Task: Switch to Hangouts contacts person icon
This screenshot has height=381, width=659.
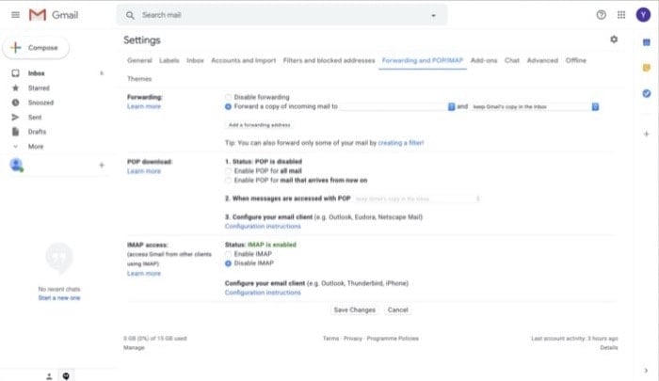Action: tap(49, 376)
